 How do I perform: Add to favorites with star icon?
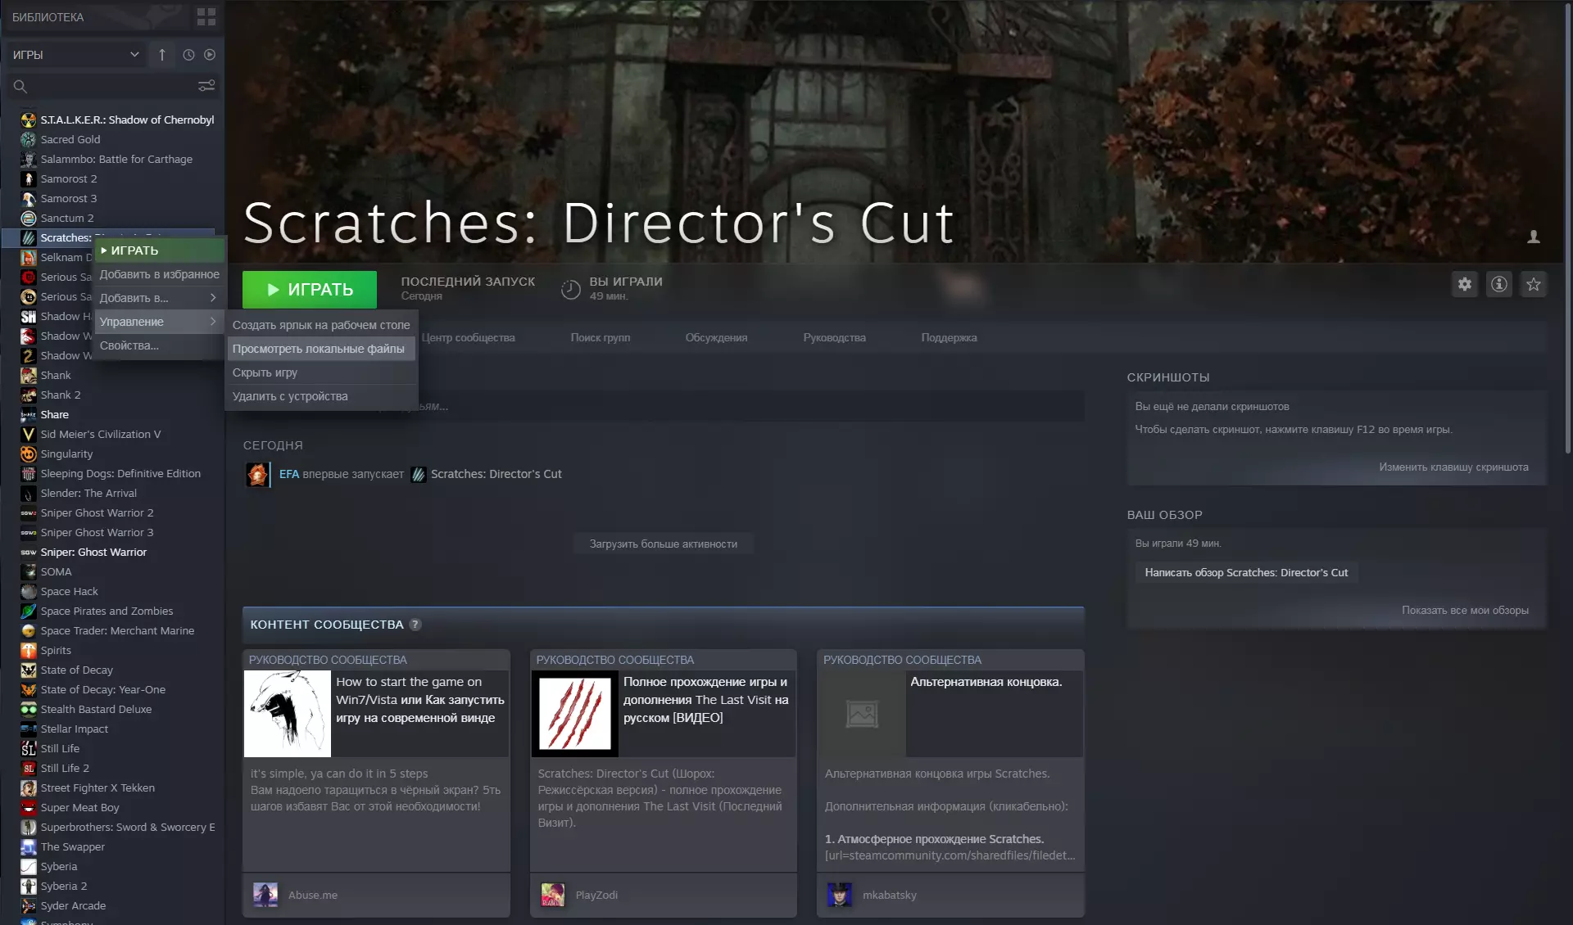[1533, 284]
